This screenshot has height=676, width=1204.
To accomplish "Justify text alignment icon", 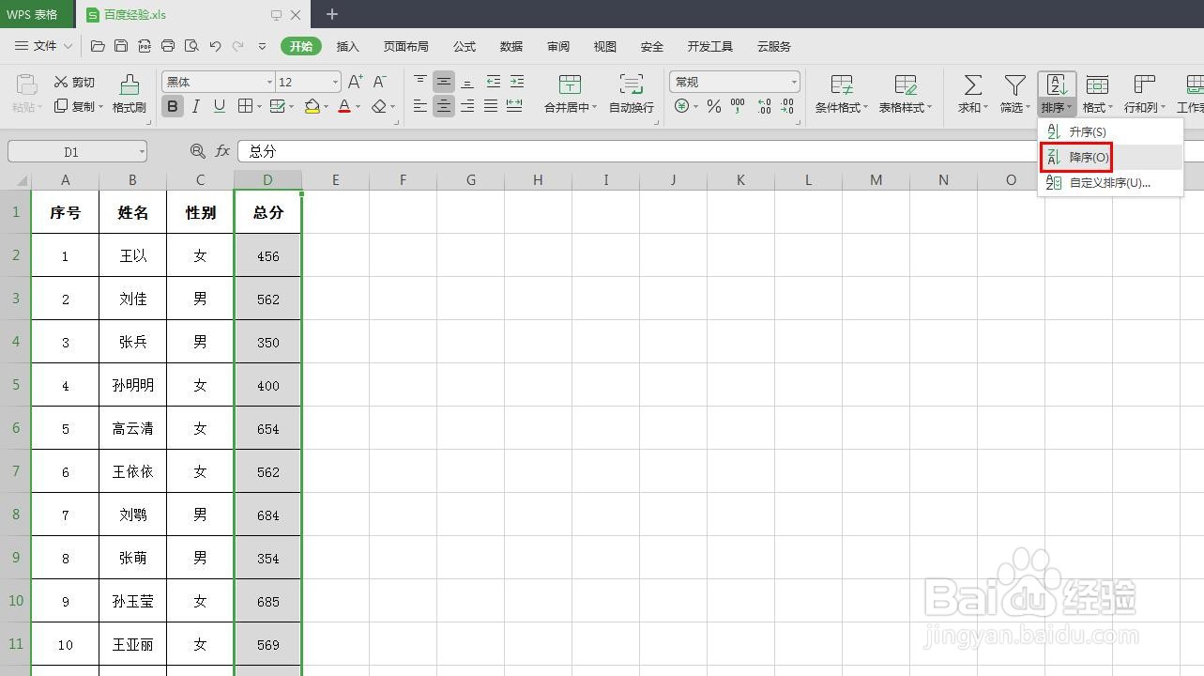I will 491,106.
